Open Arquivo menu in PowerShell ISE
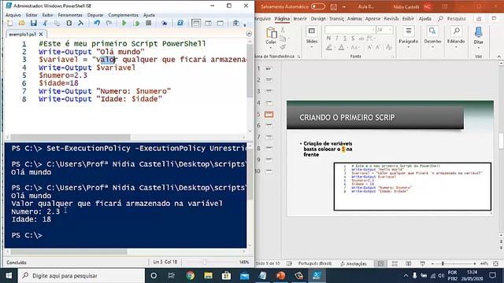 point(13,15)
